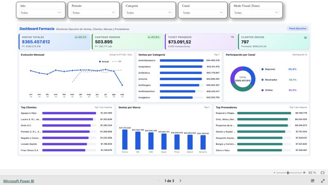Click the 92 % zoom level text
Image resolution: width=328 pixels, height=185 pixels.
[x=312, y=173]
